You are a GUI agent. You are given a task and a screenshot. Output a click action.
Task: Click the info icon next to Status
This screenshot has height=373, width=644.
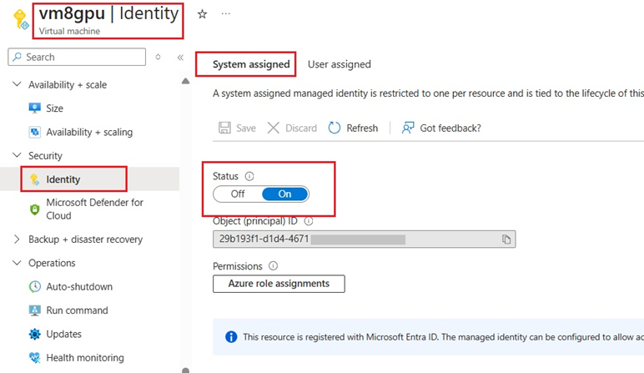coord(249,176)
